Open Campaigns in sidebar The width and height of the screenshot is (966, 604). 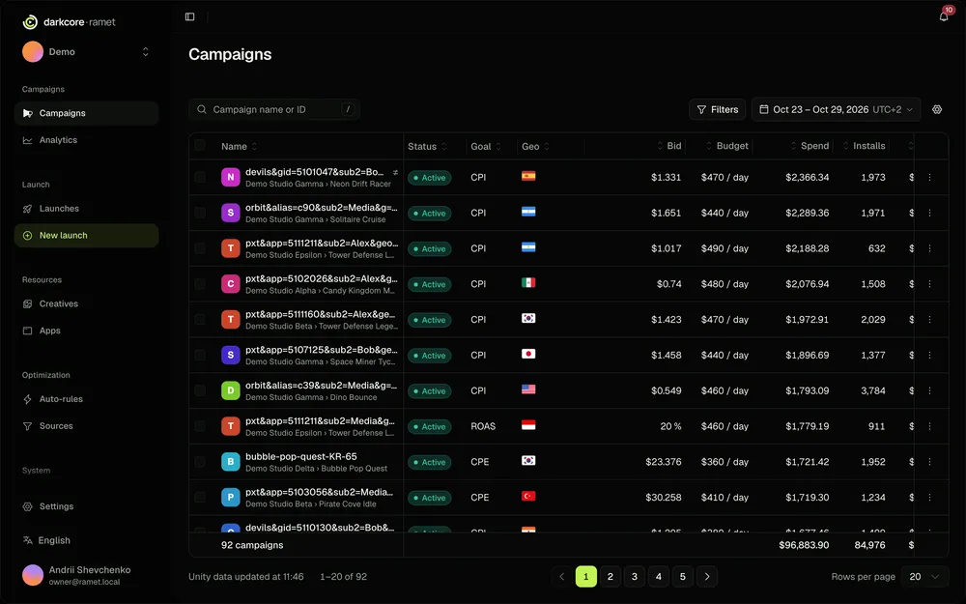pyautogui.click(x=86, y=113)
